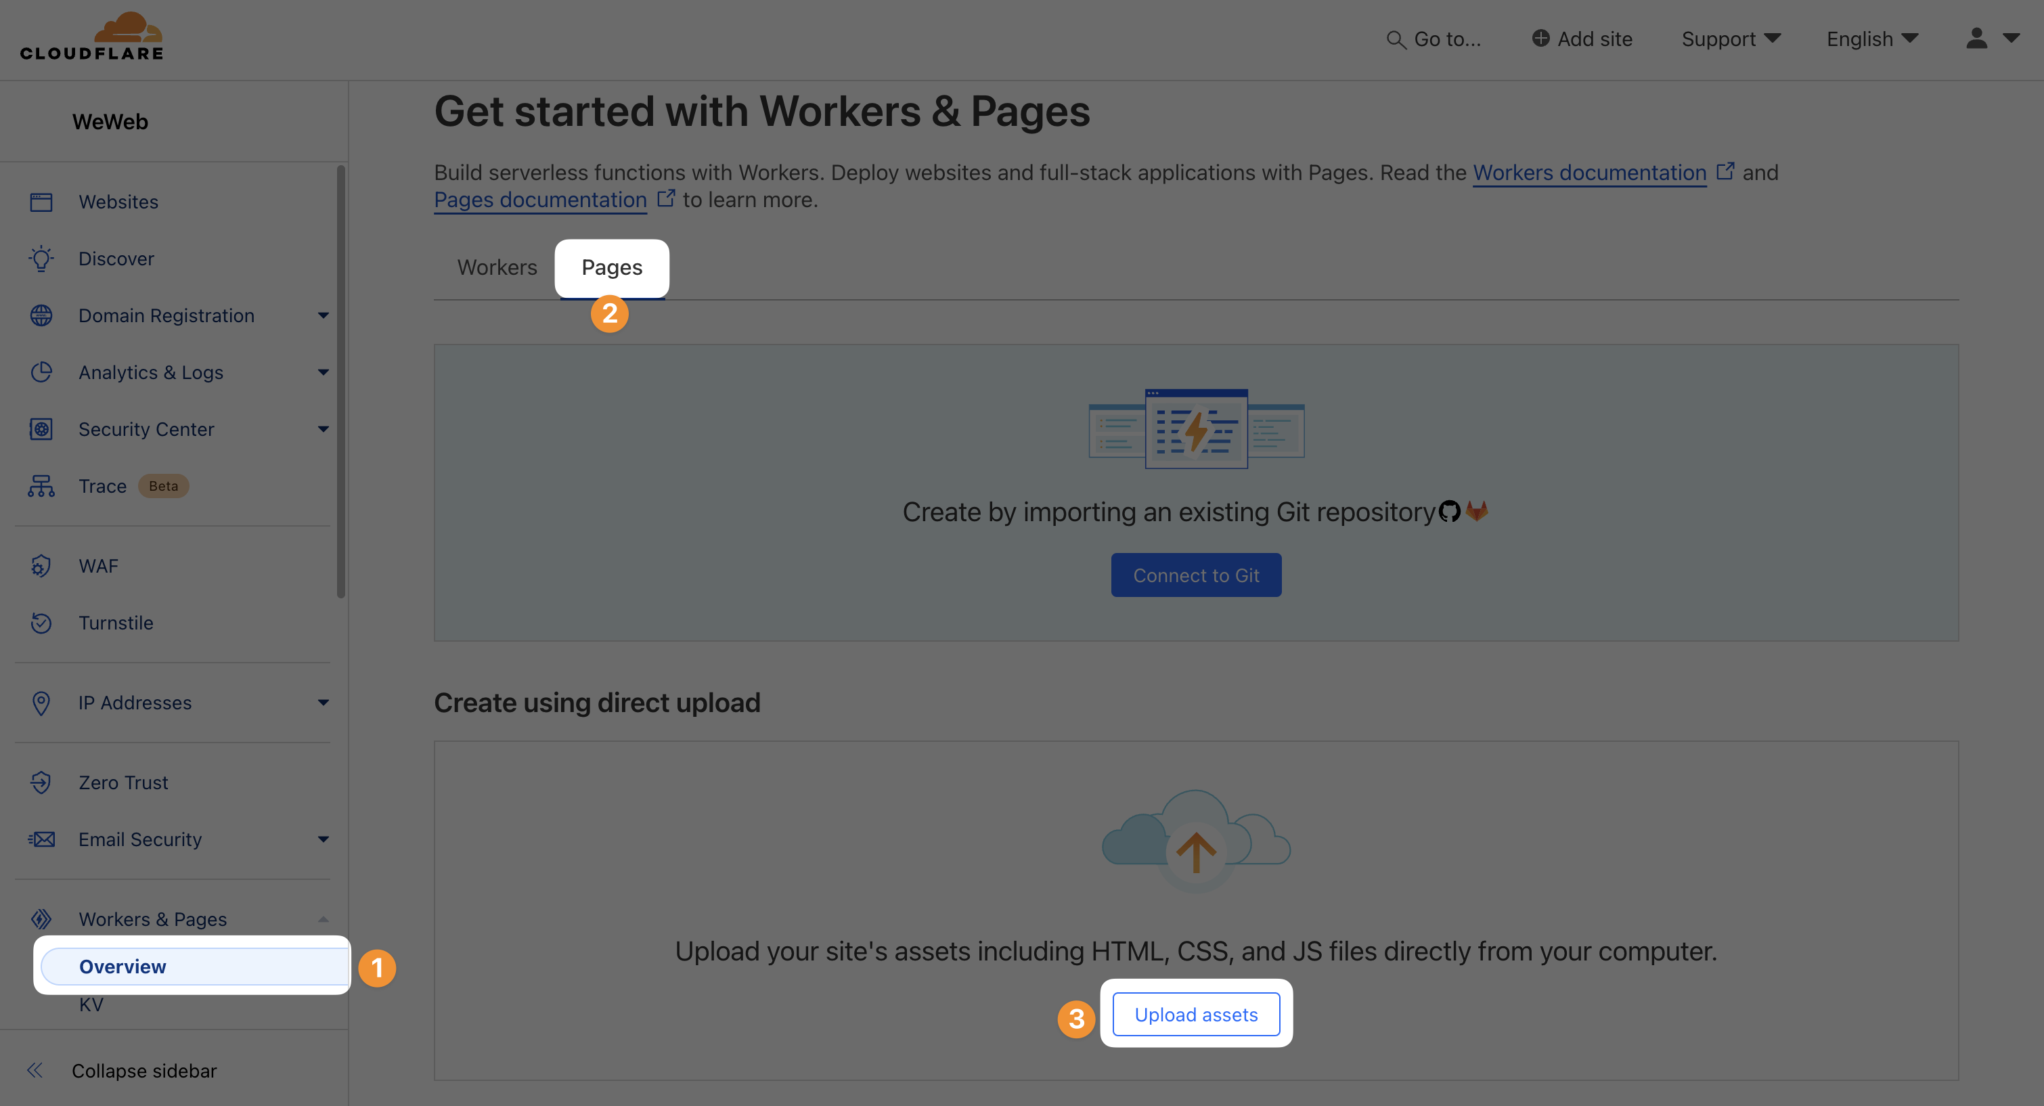Screen dimensions: 2044x1106
Task: Open search using the magnifying glass icon
Action: pos(1395,38)
